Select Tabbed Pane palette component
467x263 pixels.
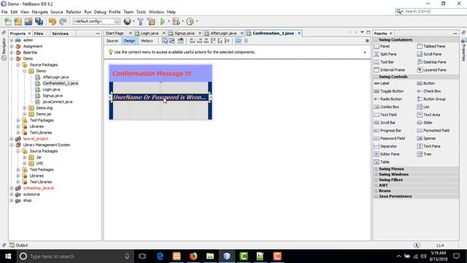(x=431, y=46)
